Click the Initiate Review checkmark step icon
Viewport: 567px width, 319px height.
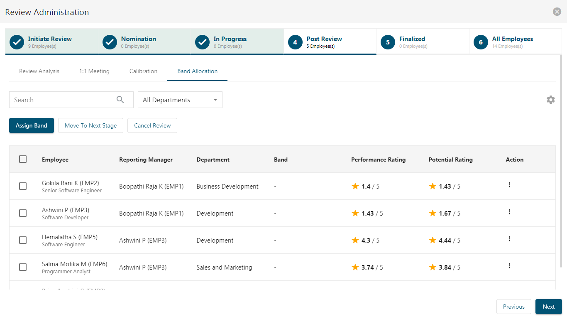click(17, 42)
